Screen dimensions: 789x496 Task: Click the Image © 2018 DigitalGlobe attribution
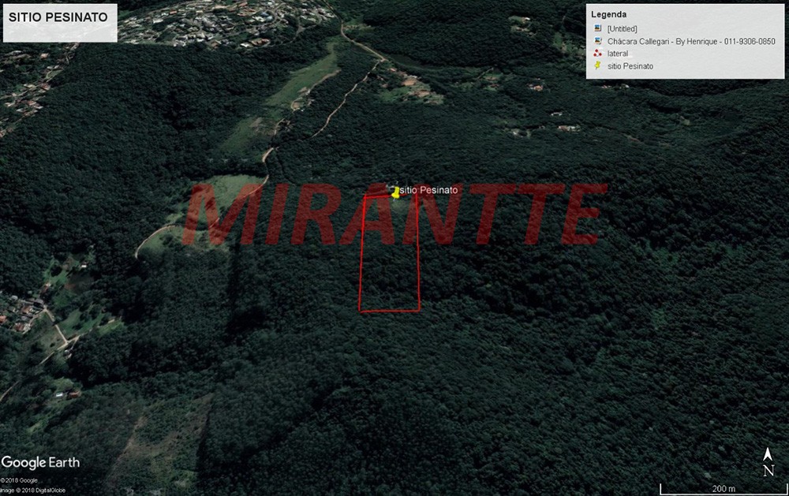[32, 490]
